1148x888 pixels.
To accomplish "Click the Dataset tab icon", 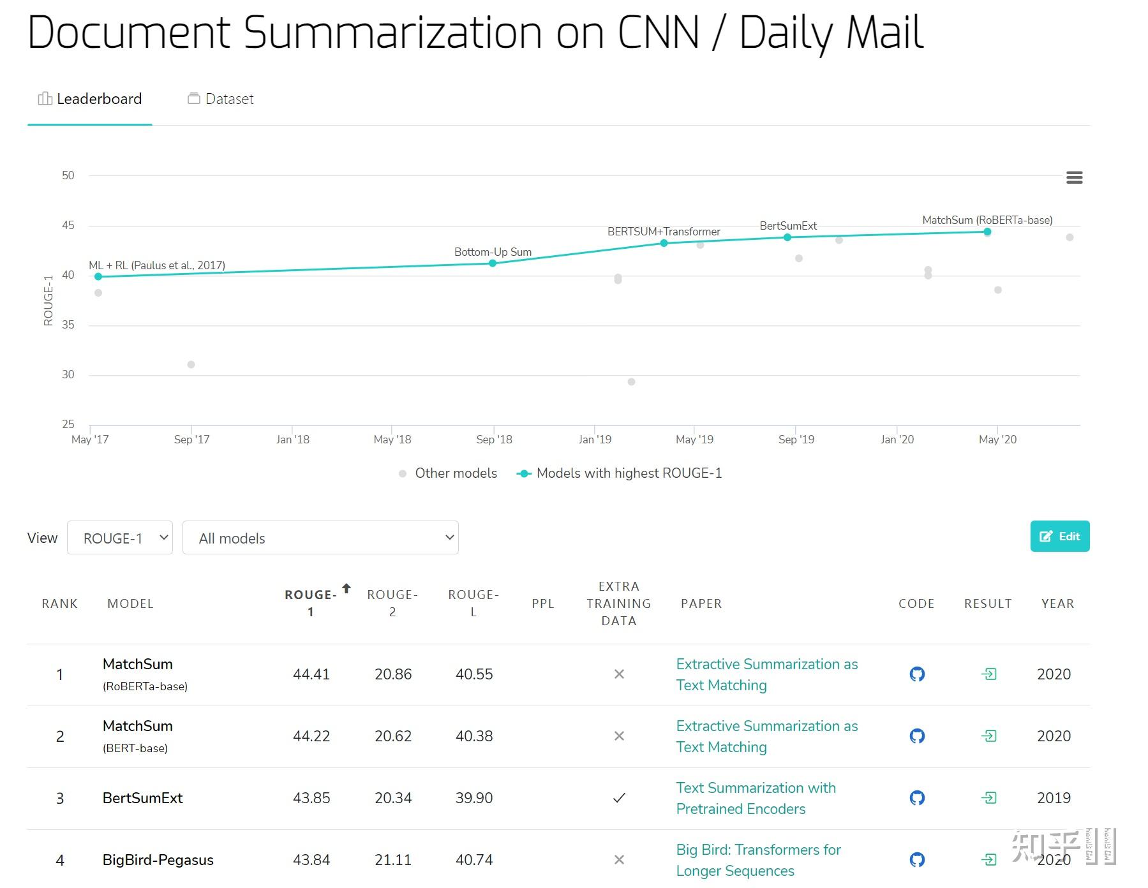I will [193, 98].
